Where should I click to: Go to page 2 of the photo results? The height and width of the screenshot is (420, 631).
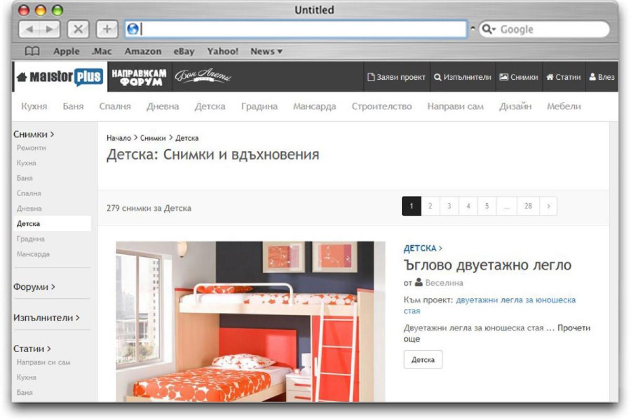coord(430,206)
